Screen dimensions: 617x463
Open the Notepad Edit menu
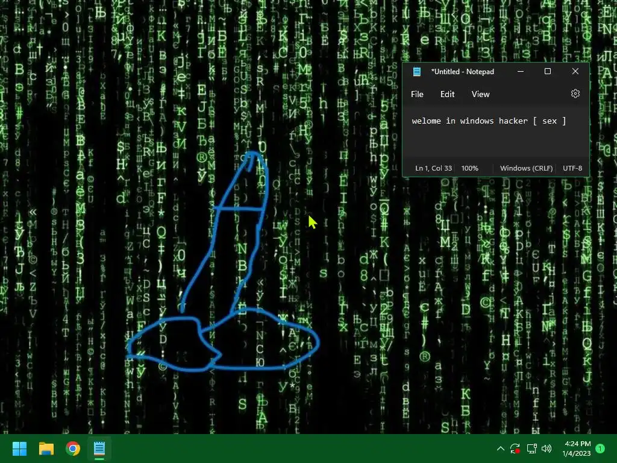[x=448, y=95]
